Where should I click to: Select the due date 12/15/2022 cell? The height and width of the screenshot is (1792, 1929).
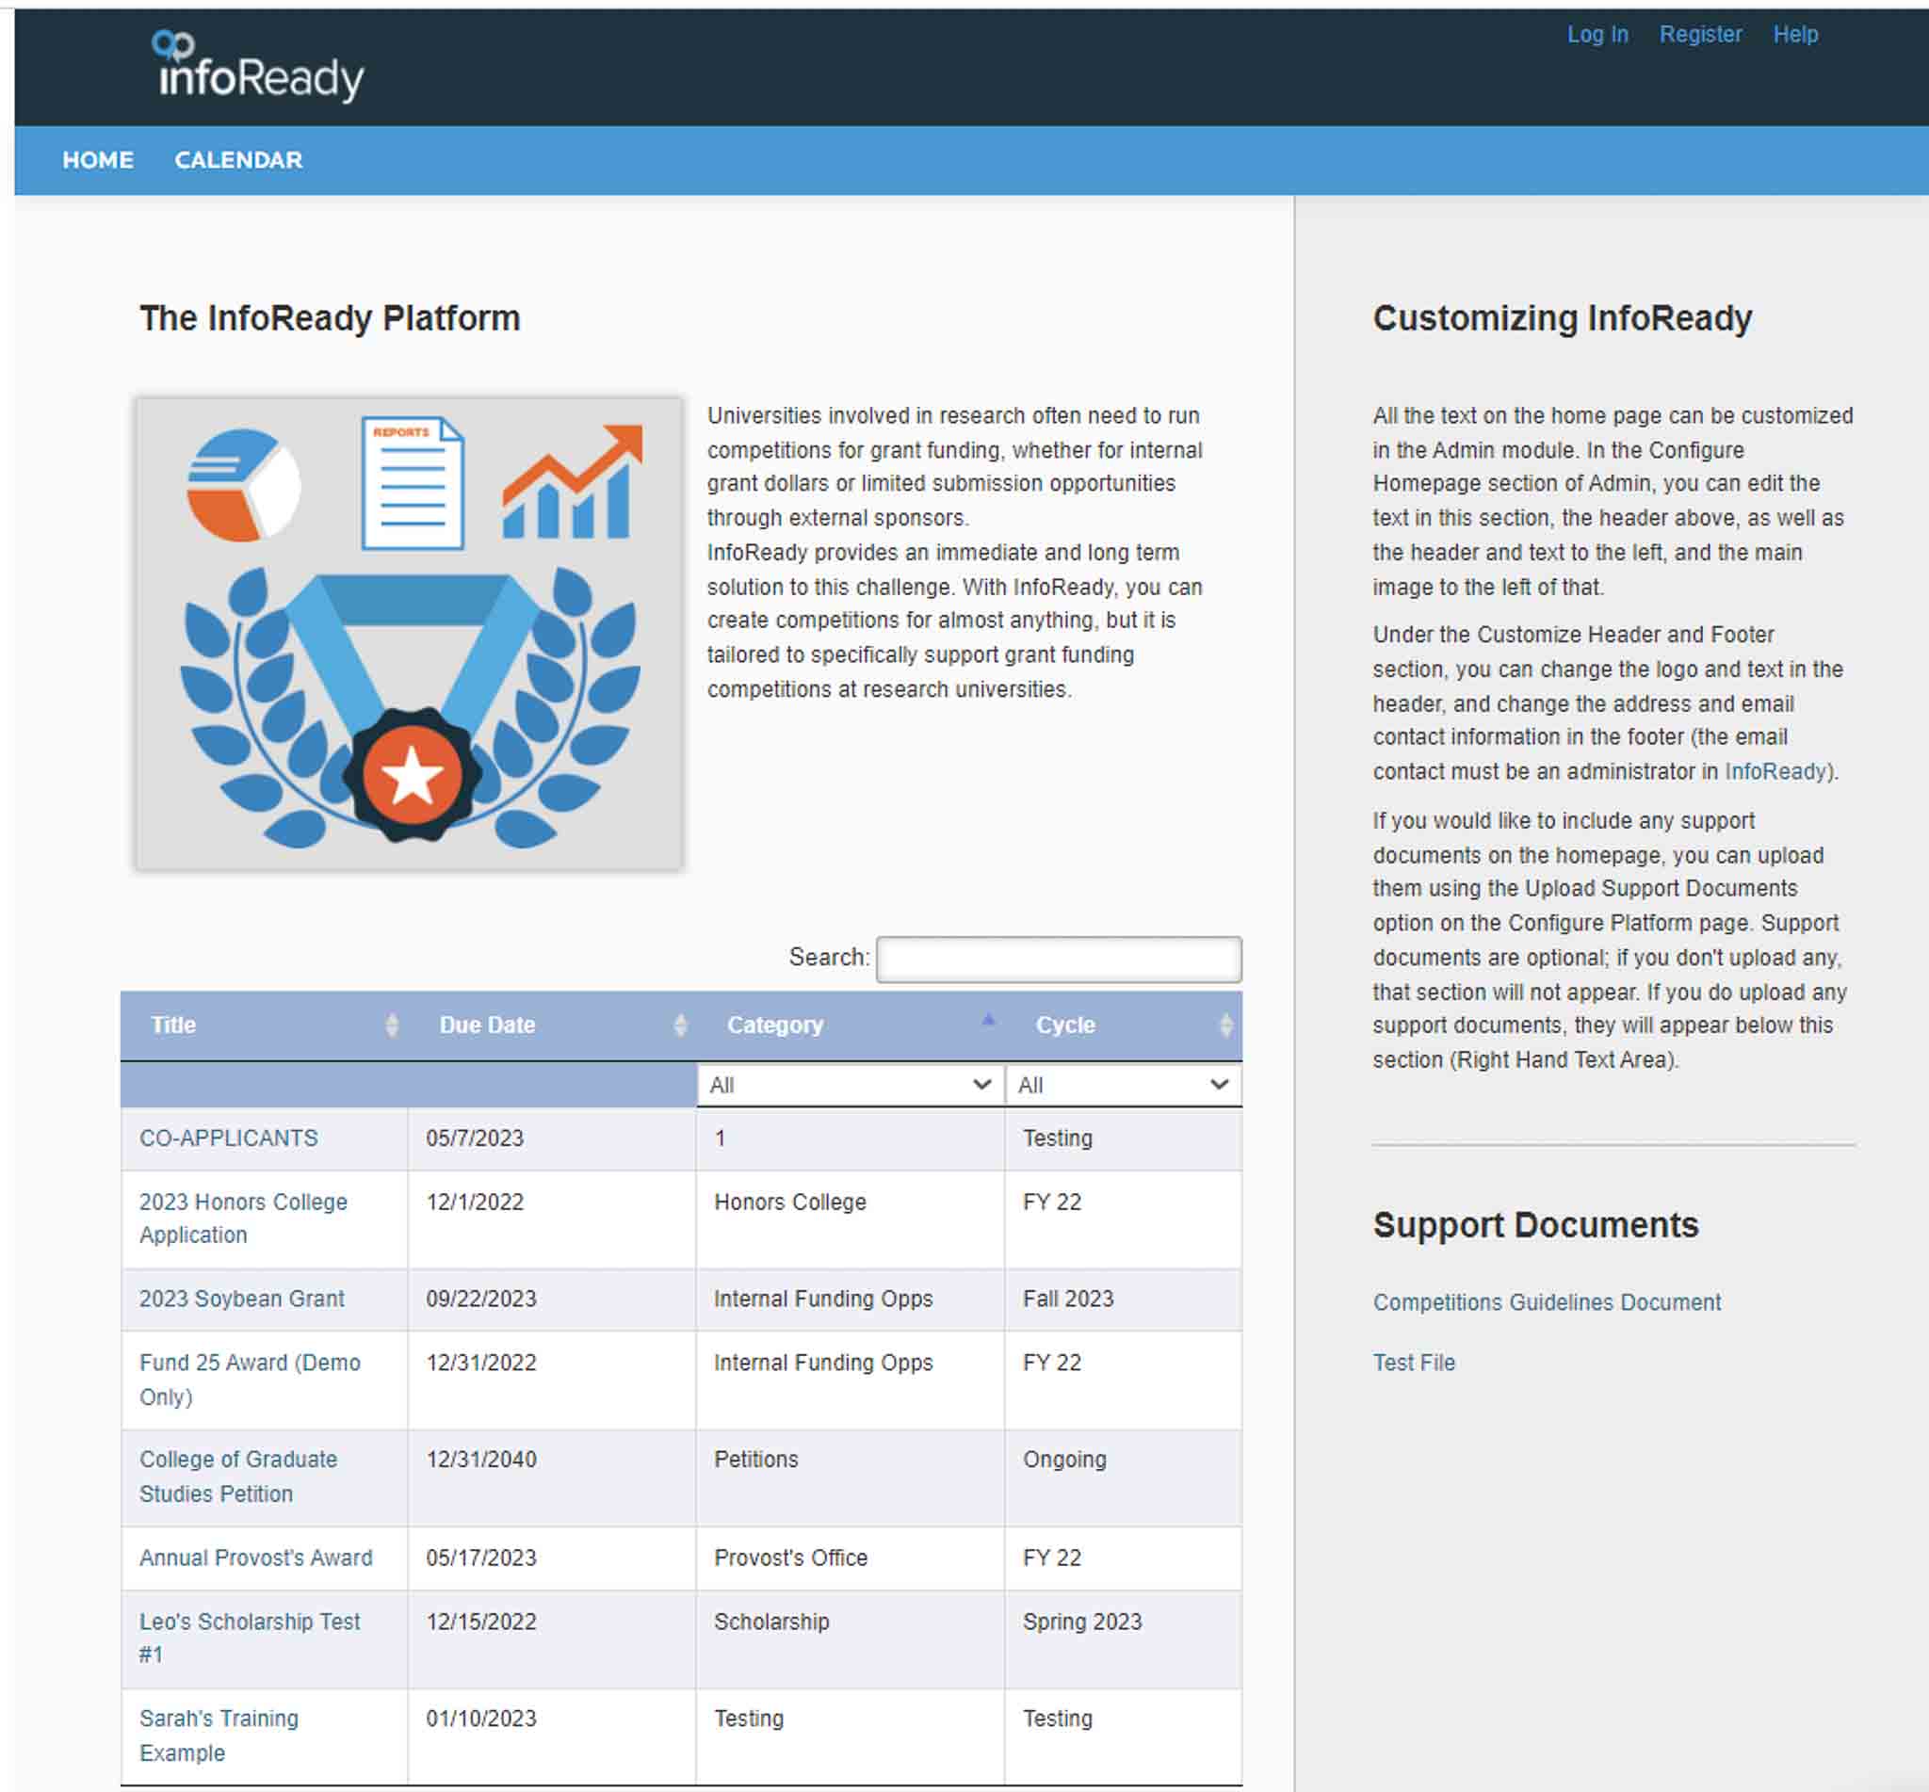pyautogui.click(x=552, y=1639)
